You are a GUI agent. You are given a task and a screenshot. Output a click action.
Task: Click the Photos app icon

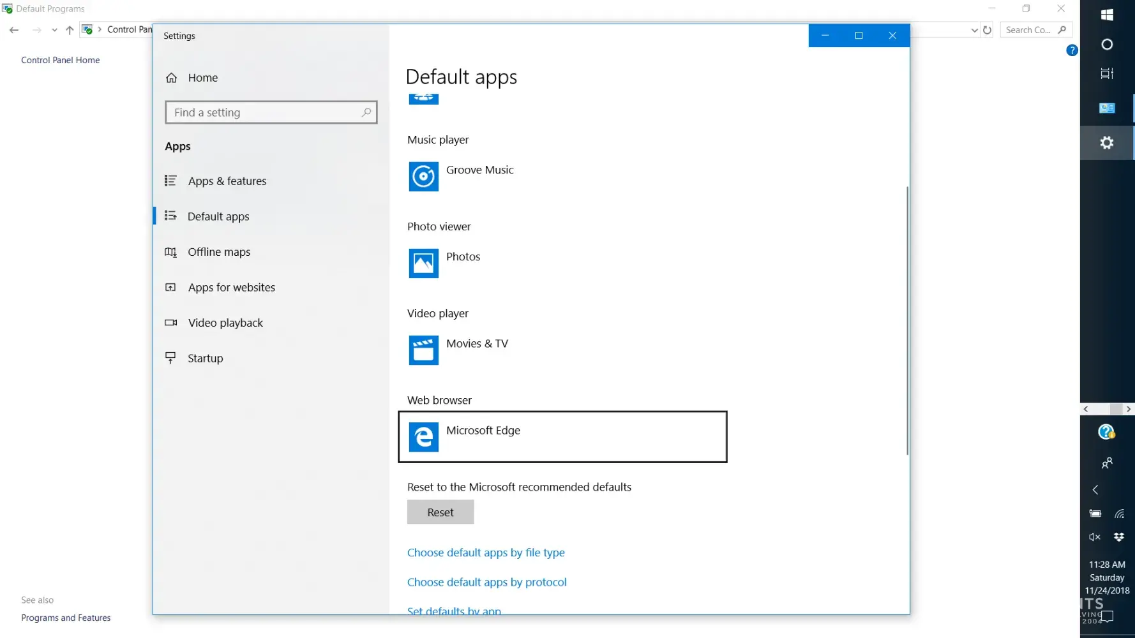point(423,263)
